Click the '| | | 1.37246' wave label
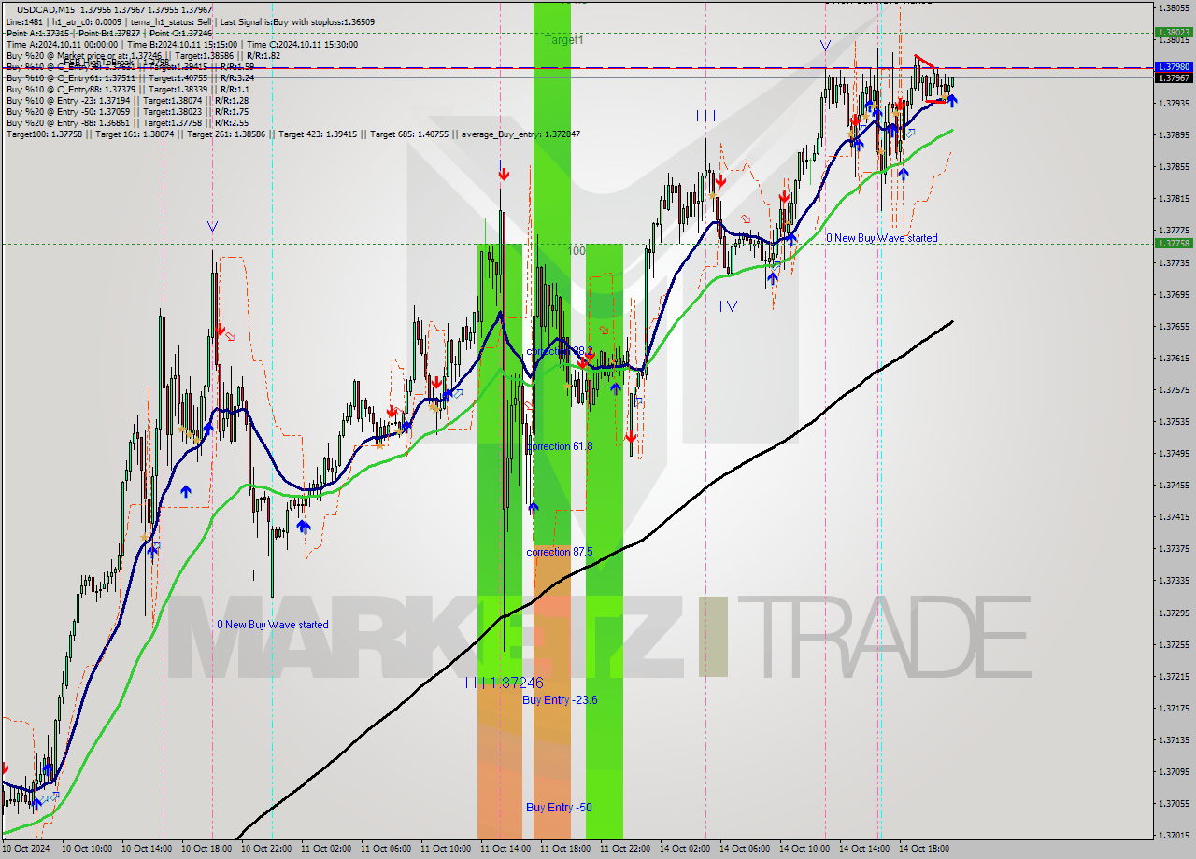Viewport: 1196px width, 859px height. pos(504,683)
